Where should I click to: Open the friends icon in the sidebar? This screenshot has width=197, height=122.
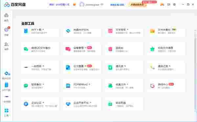coord(6,44)
